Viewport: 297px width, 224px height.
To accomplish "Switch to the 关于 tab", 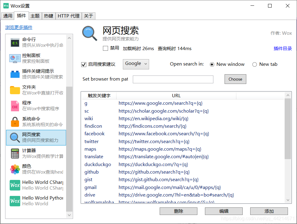I will click(88, 16).
